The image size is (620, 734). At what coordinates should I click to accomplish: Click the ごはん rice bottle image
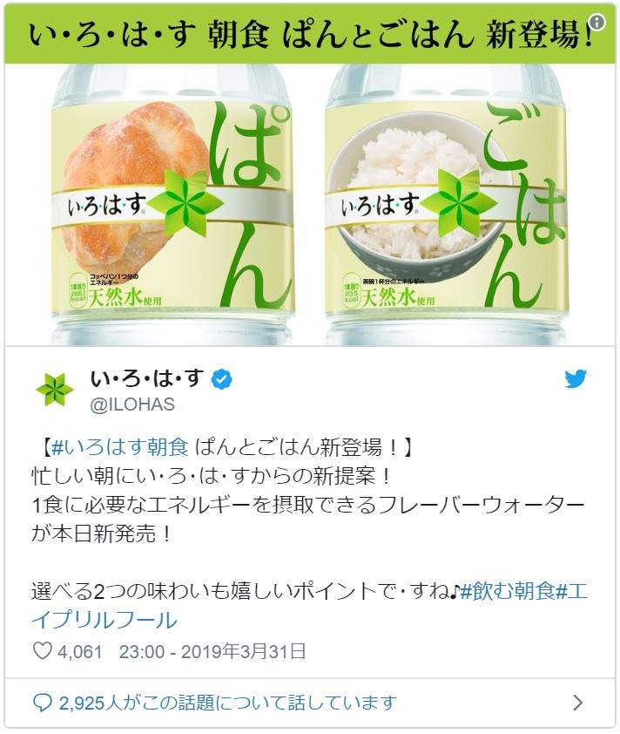[x=447, y=205]
